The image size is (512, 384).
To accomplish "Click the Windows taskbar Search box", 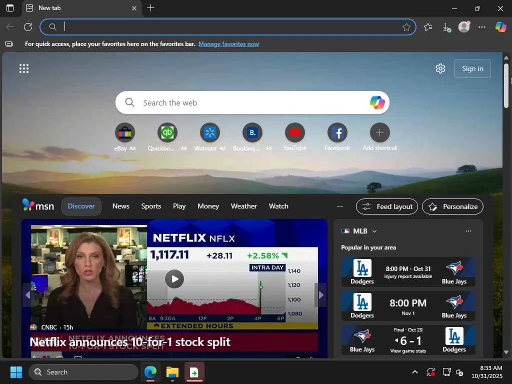I will (83, 372).
